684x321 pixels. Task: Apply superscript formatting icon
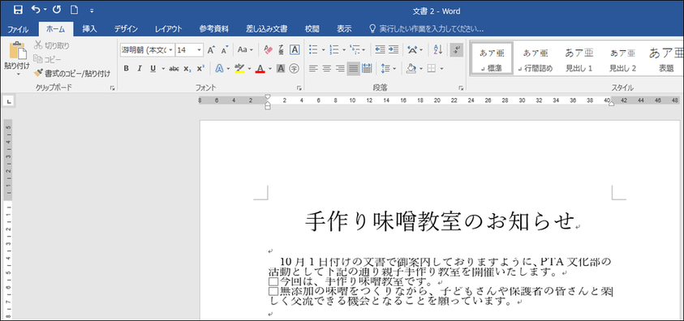pos(200,68)
